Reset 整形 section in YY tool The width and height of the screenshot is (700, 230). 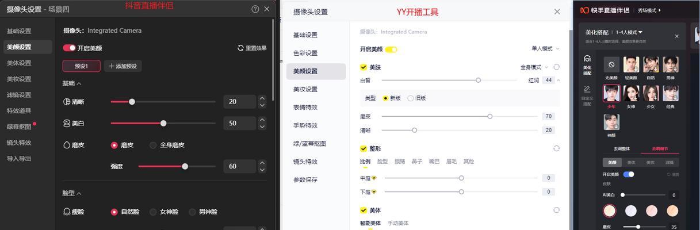tap(556, 148)
